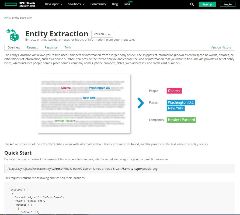The height and width of the screenshot is (215, 240).
Task: Open the Community page
Action: (x=98, y=4)
